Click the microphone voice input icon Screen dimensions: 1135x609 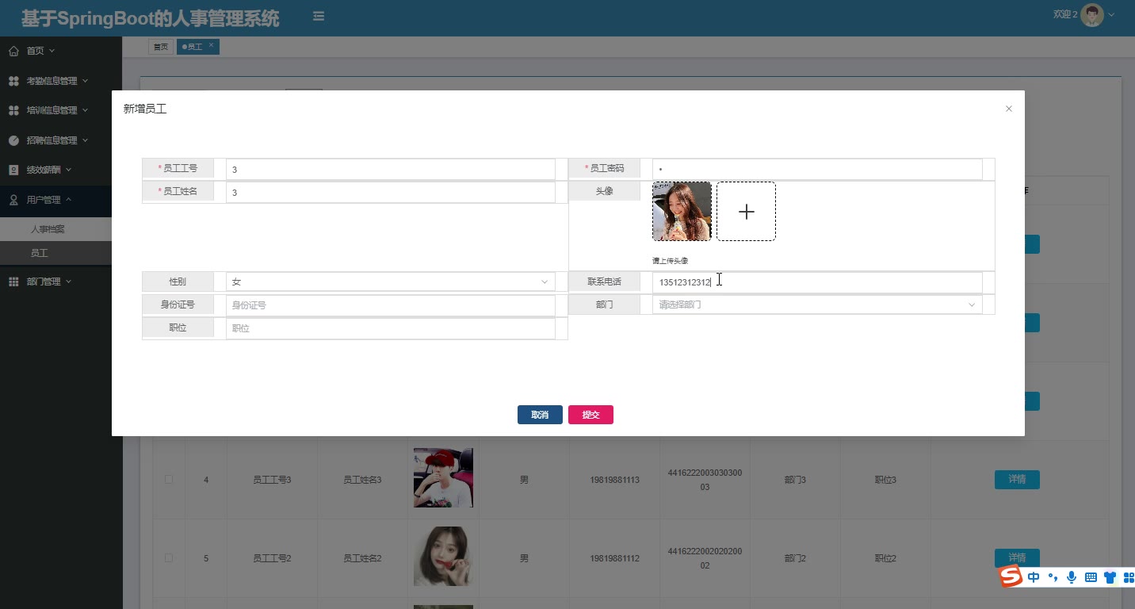[1072, 577]
